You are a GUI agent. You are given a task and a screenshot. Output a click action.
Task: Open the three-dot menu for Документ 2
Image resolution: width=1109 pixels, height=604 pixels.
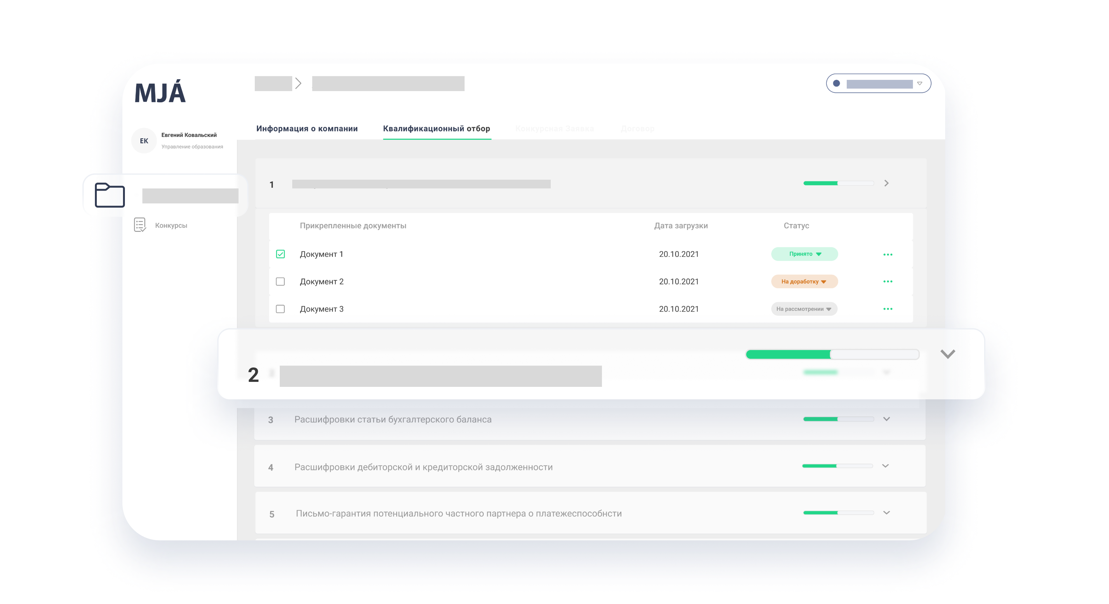tap(888, 281)
